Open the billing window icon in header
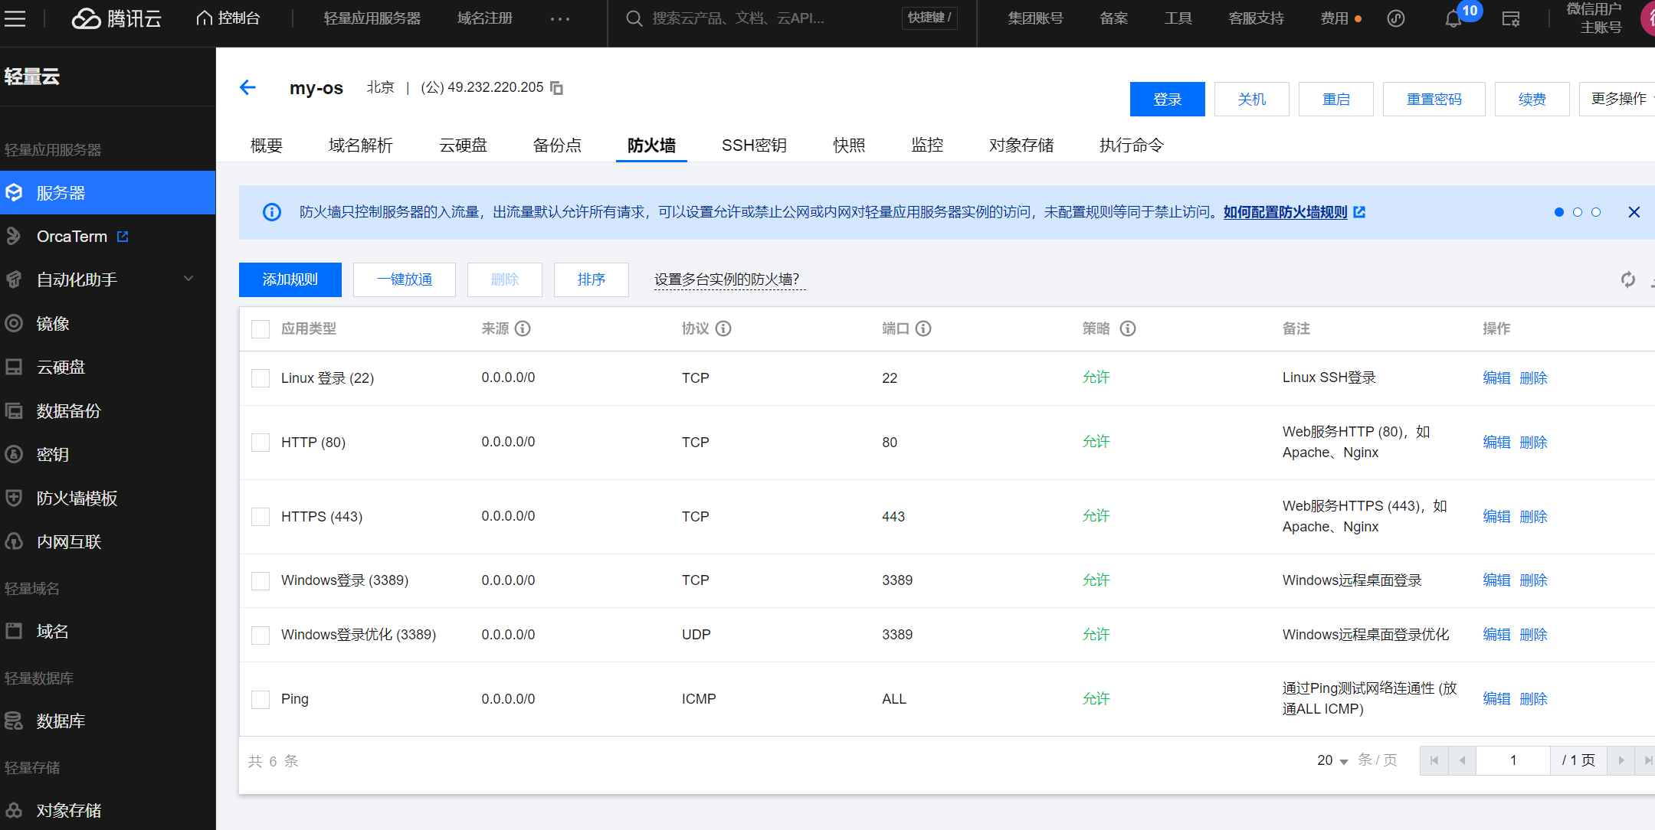Viewport: 1655px width, 830px height. [x=1511, y=19]
